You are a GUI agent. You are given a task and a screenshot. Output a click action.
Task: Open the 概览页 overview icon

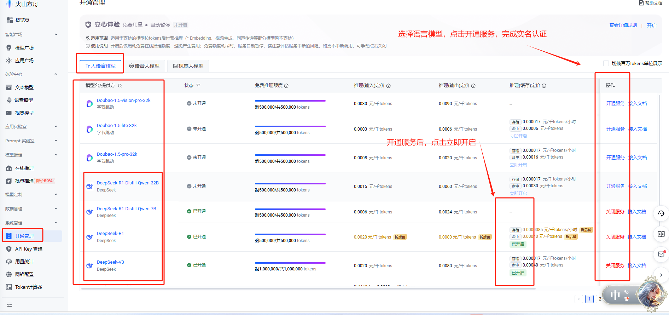click(10, 20)
